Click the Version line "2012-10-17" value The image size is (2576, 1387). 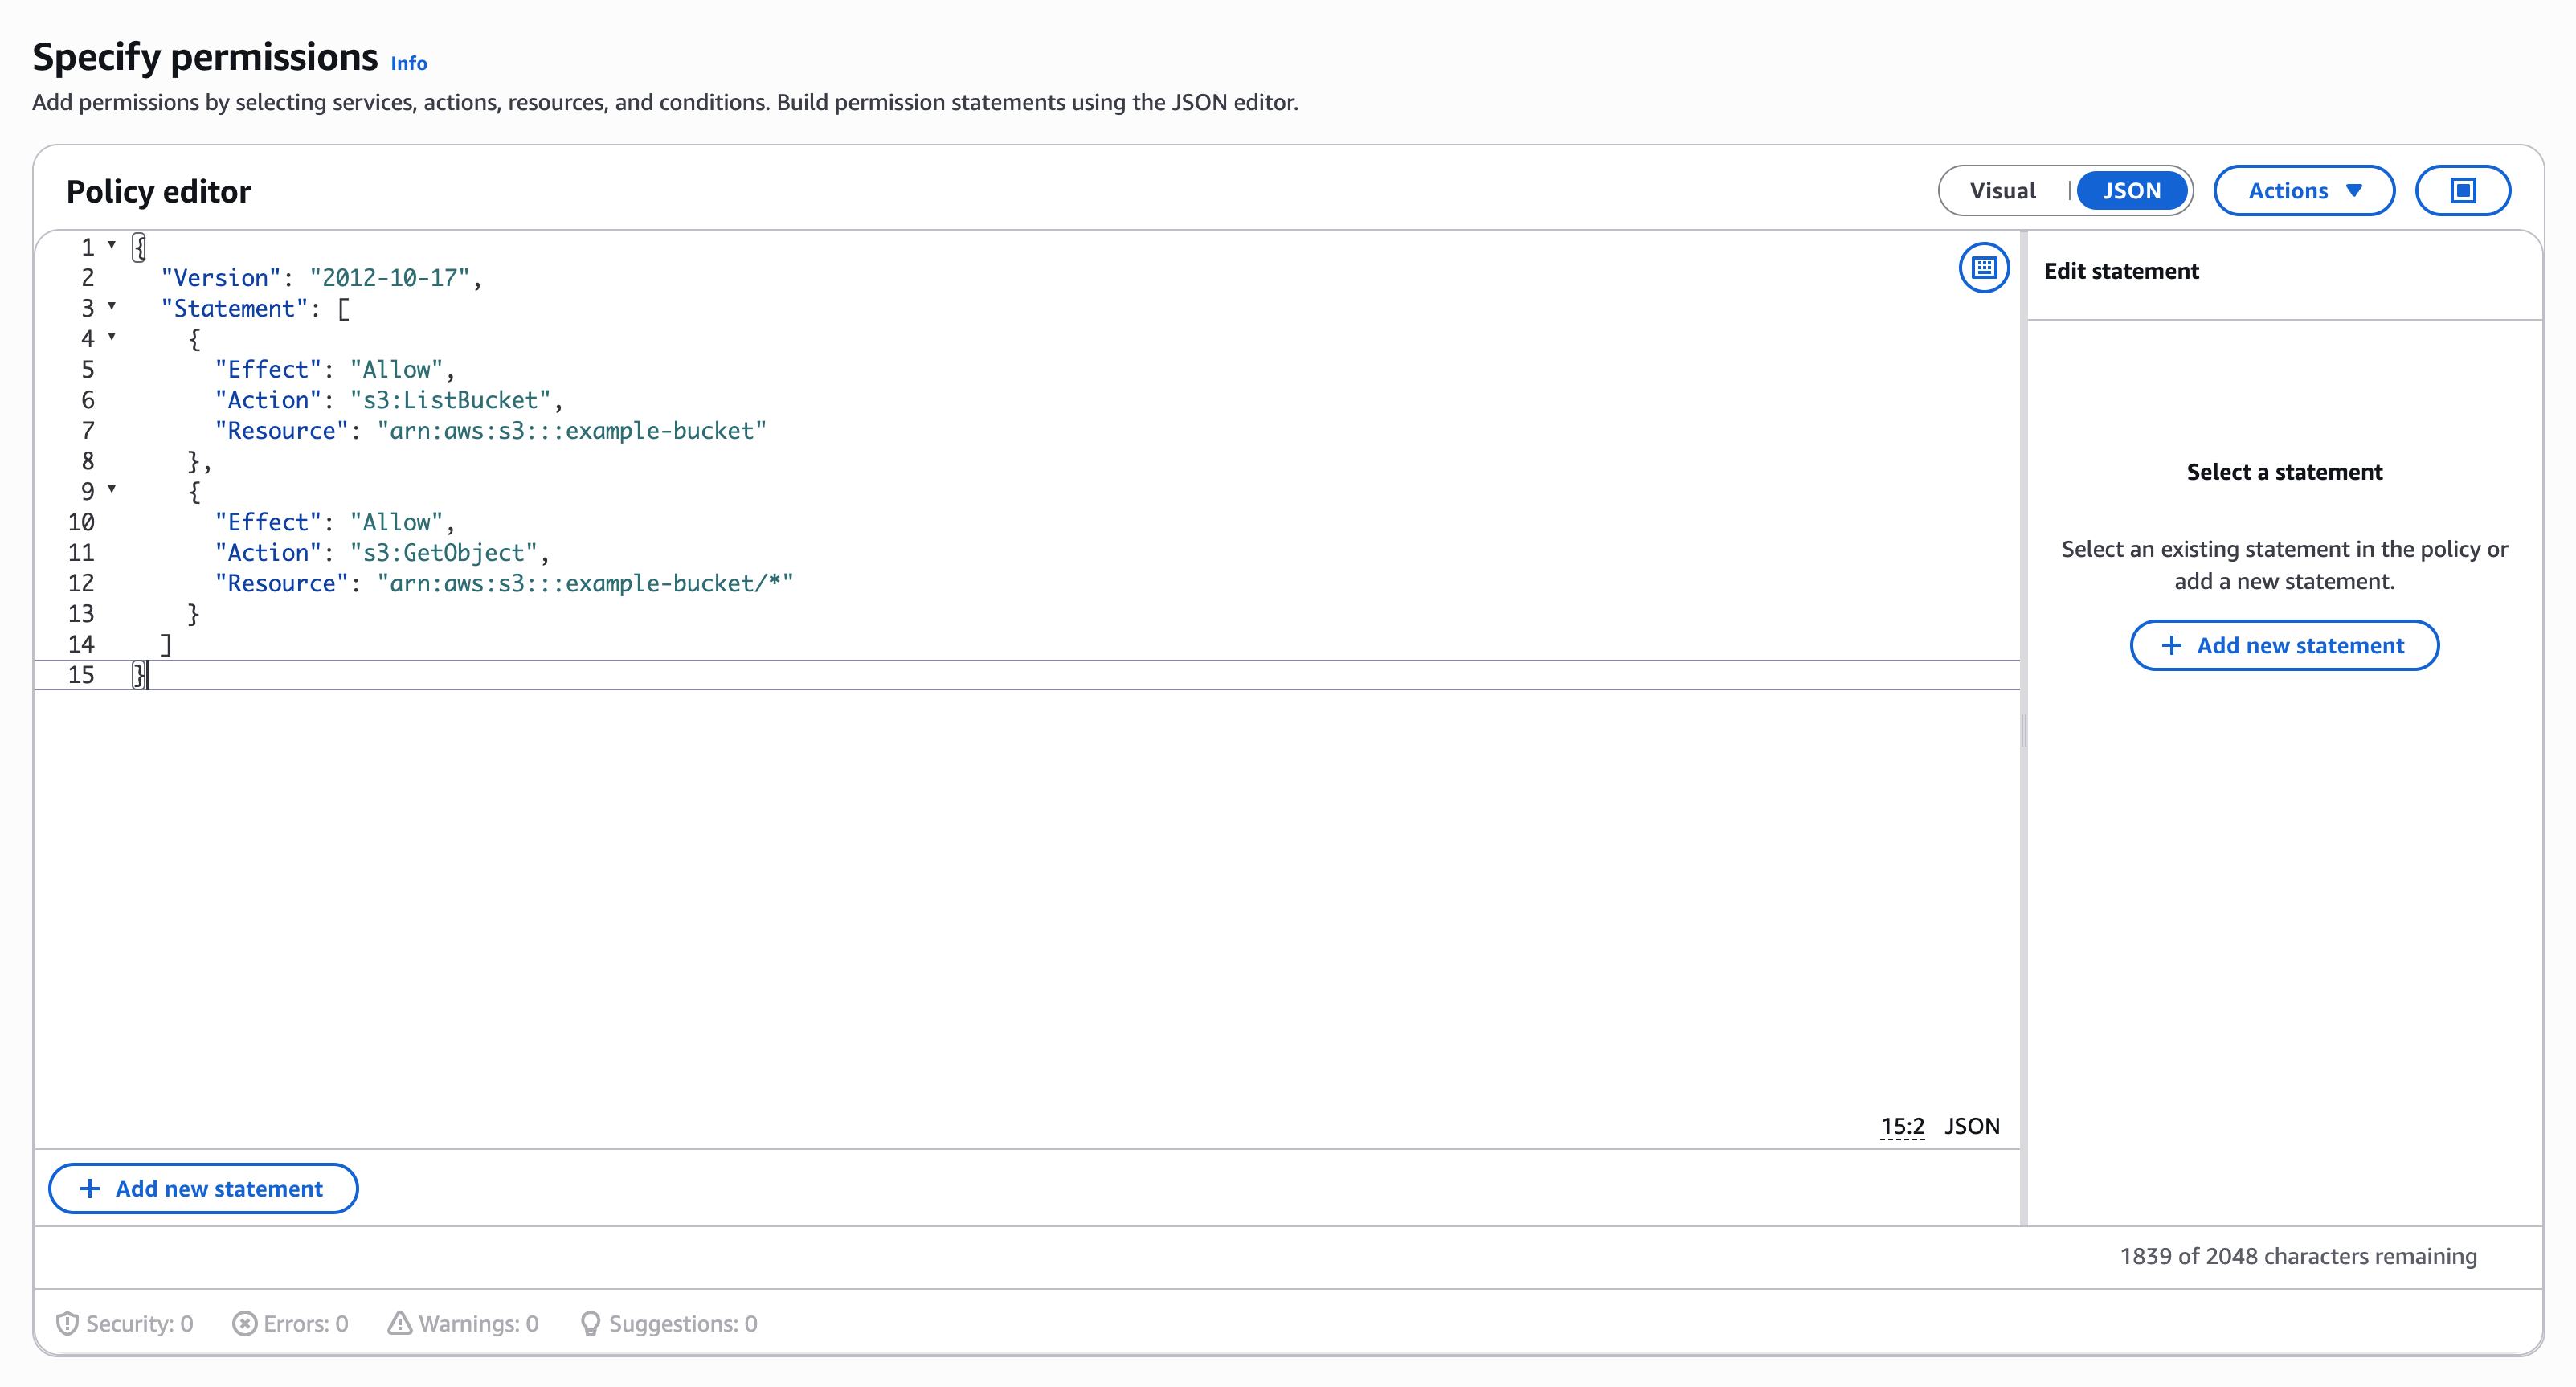pyautogui.click(x=389, y=277)
